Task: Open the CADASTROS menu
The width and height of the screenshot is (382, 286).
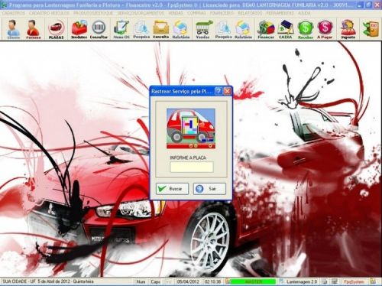Action: (x=14, y=13)
